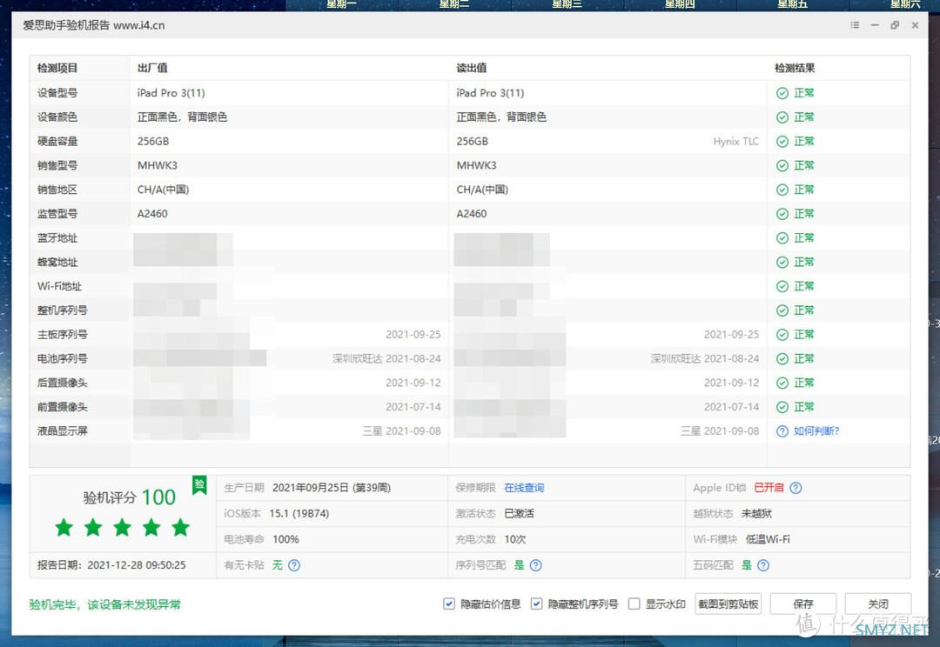Close the 验机报告 window
The width and height of the screenshot is (940, 647).
click(915, 25)
